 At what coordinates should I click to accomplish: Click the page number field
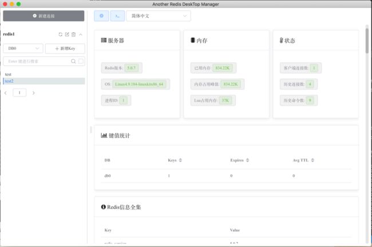pos(19,93)
